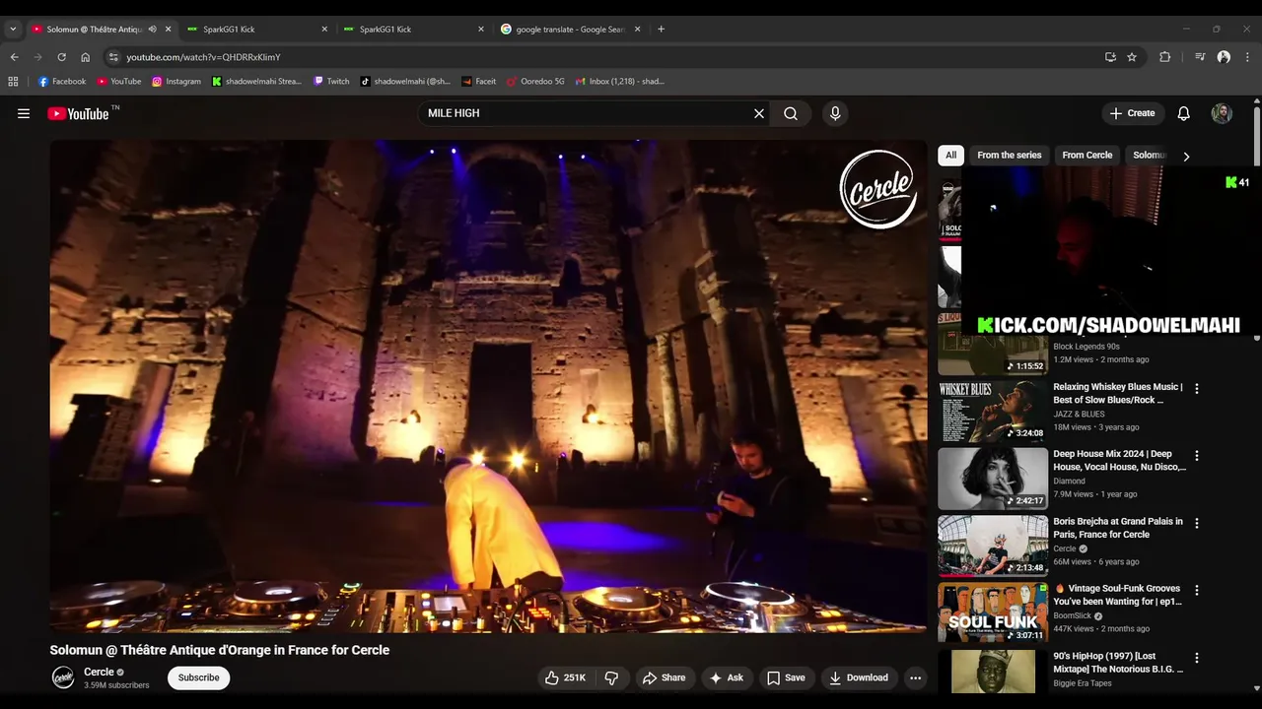
Task: Pause the Solomun video player
Action: (x=488, y=385)
